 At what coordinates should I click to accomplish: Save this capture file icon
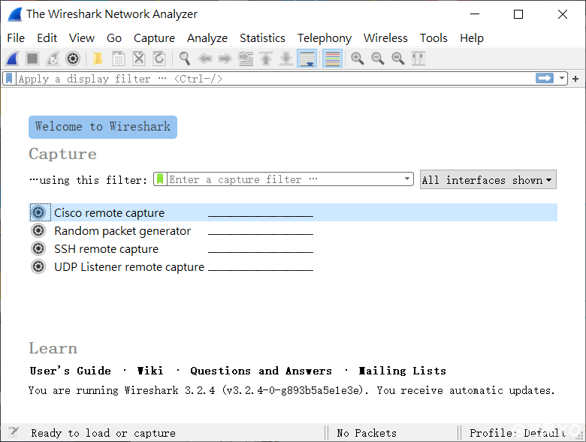119,59
